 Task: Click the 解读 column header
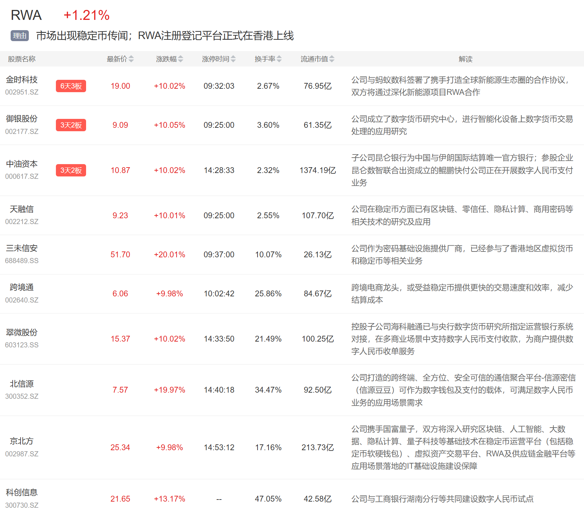[x=466, y=59]
